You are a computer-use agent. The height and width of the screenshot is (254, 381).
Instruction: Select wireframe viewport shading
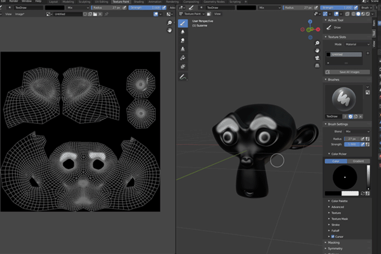[353, 14]
